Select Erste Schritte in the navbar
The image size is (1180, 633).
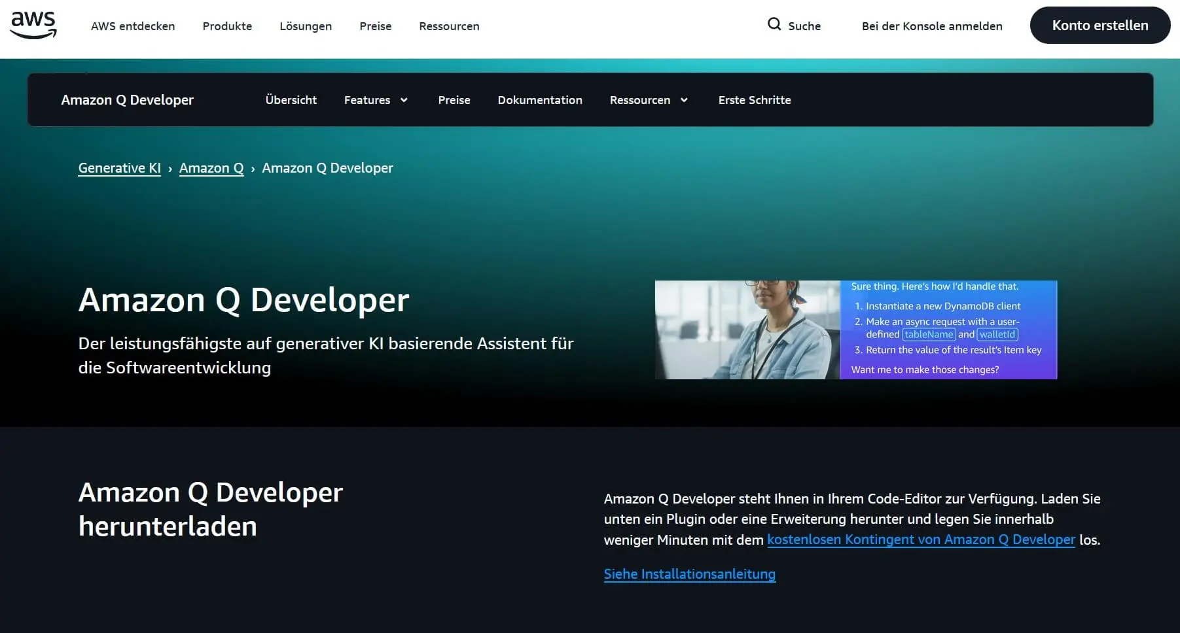[754, 99]
